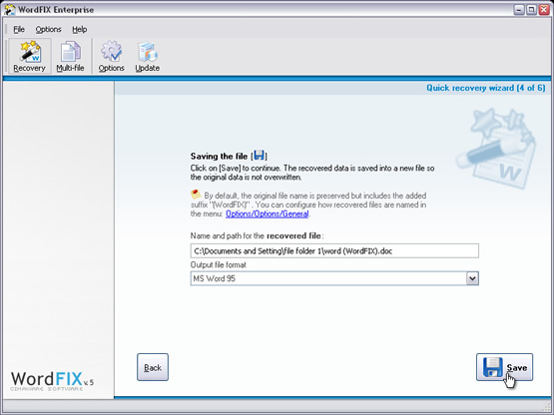Open the Help menu

pyautogui.click(x=80, y=29)
